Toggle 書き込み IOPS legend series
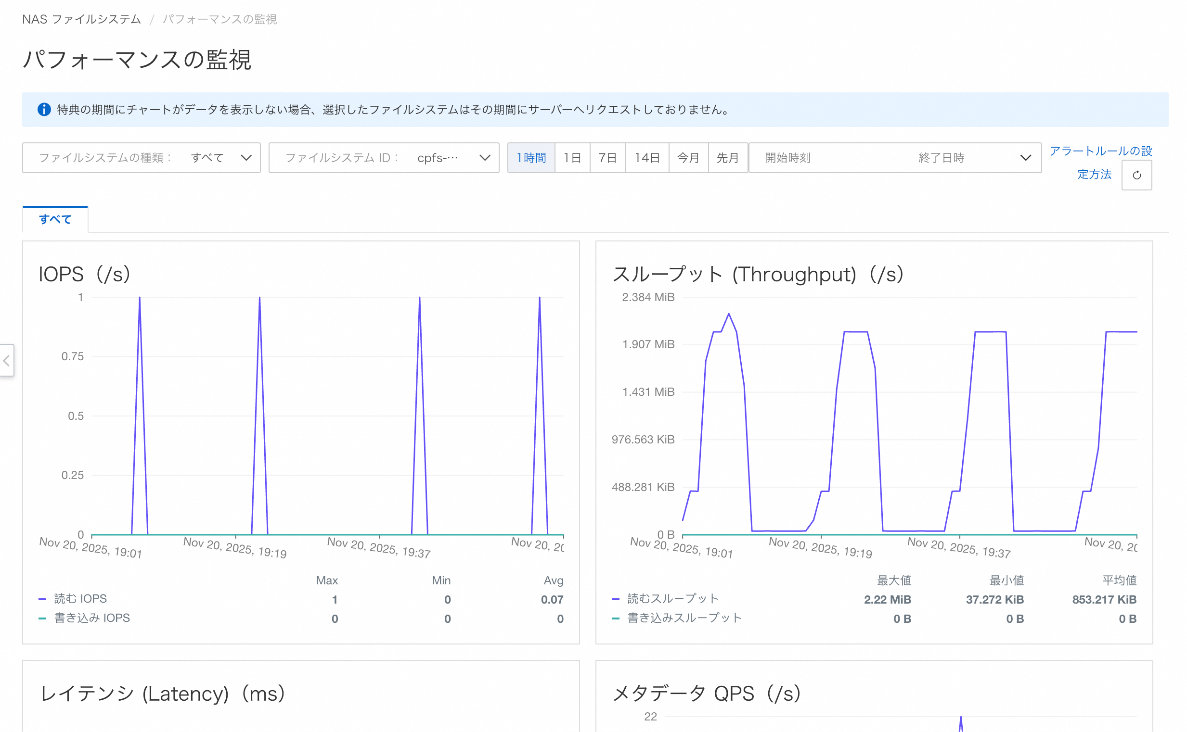Viewport: 1187px width, 732px height. [84, 618]
